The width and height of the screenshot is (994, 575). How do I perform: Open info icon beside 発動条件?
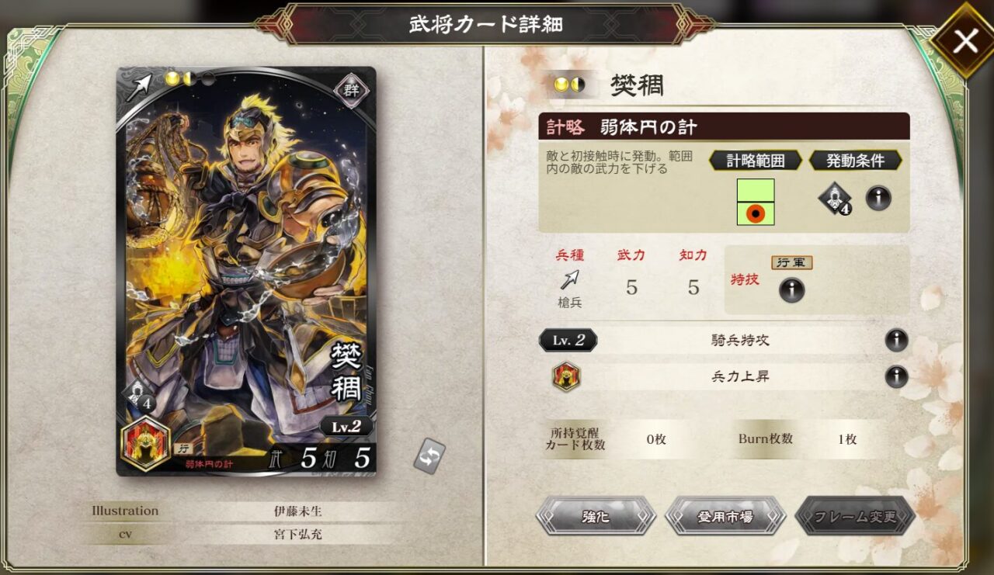coord(878,198)
